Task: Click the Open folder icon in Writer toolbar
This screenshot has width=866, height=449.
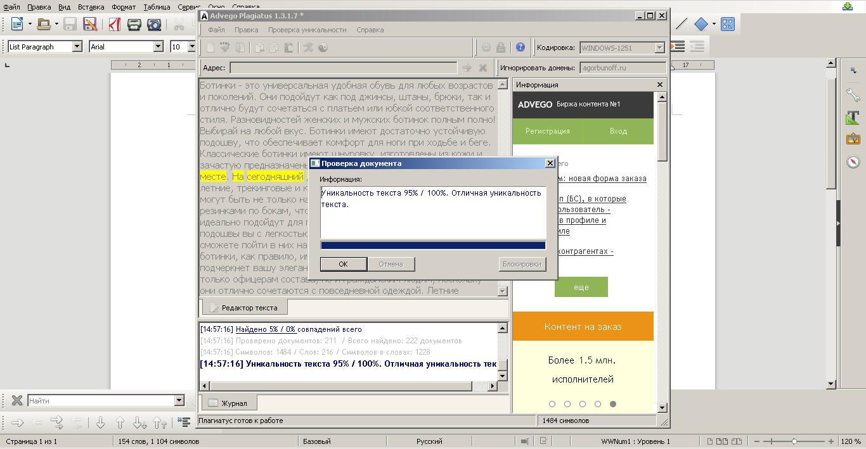Action: [x=44, y=25]
